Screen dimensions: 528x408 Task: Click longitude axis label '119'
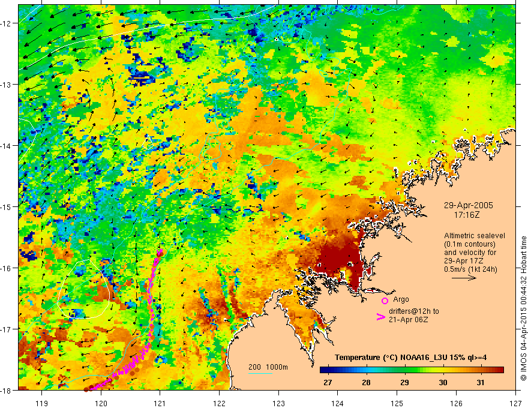pos(42,403)
